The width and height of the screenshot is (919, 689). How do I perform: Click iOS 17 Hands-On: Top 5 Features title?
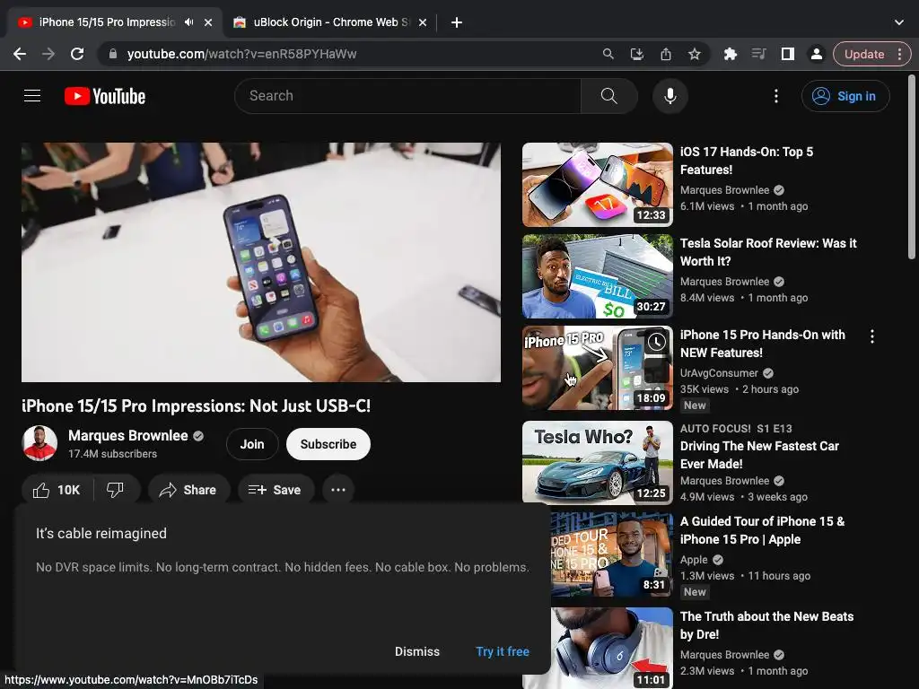click(746, 161)
